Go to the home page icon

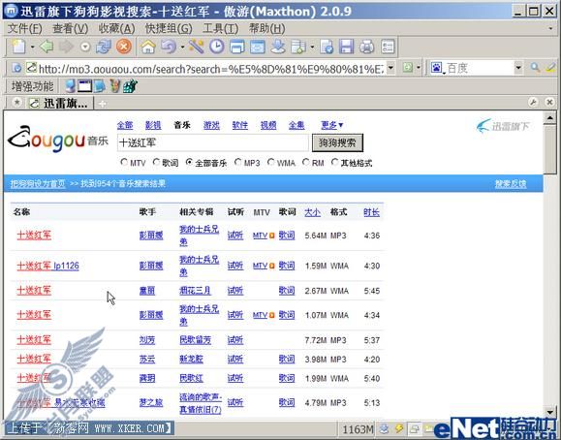pos(148,47)
